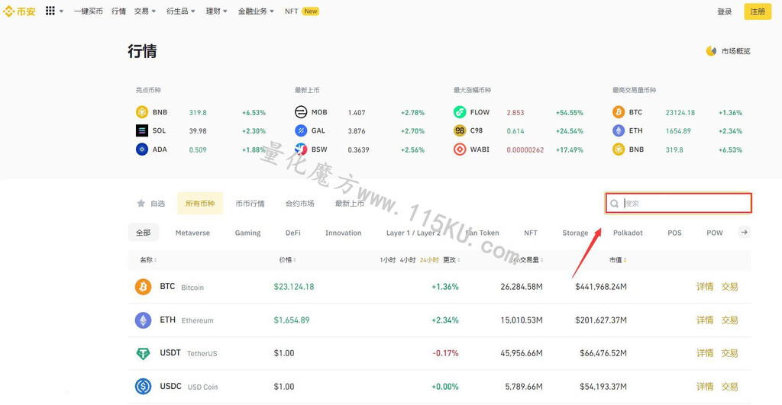Click 交易 for the USDT row
This screenshot has width=782, height=405.
coord(729,353)
